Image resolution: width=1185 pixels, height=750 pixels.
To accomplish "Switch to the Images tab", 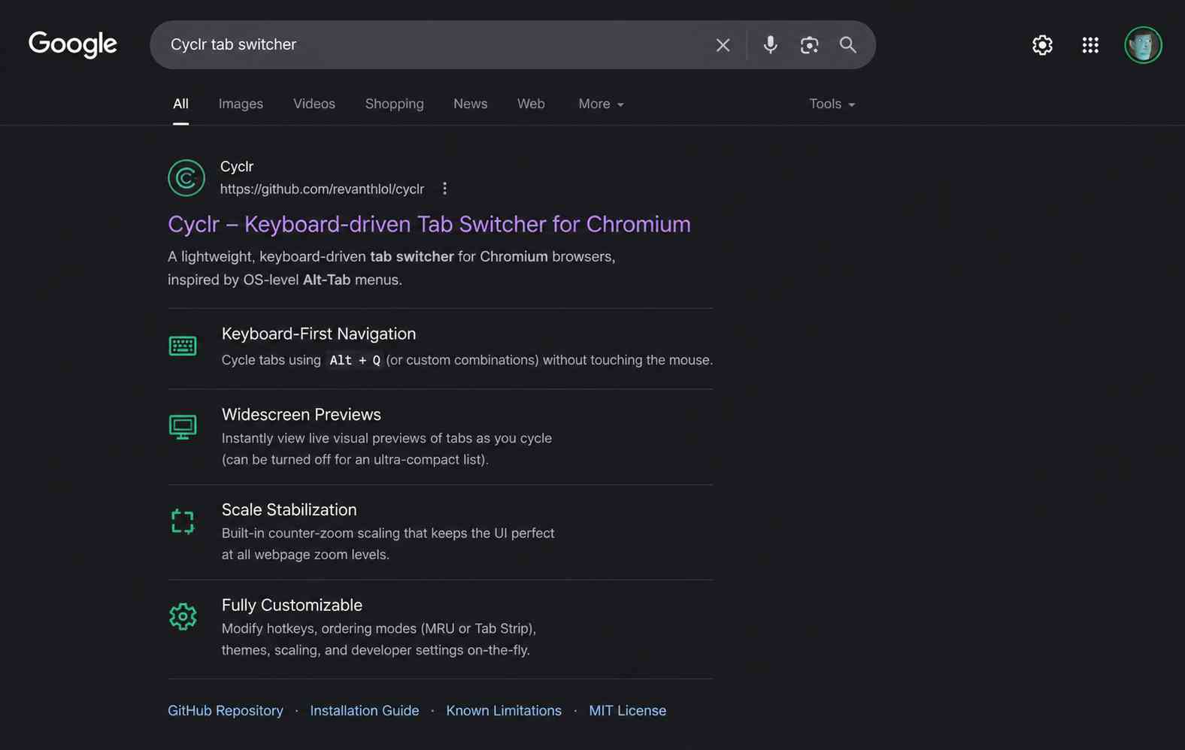I will (241, 104).
